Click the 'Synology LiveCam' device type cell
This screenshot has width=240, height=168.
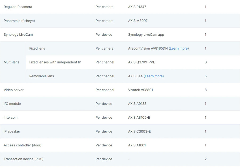pyautogui.click(x=18, y=35)
